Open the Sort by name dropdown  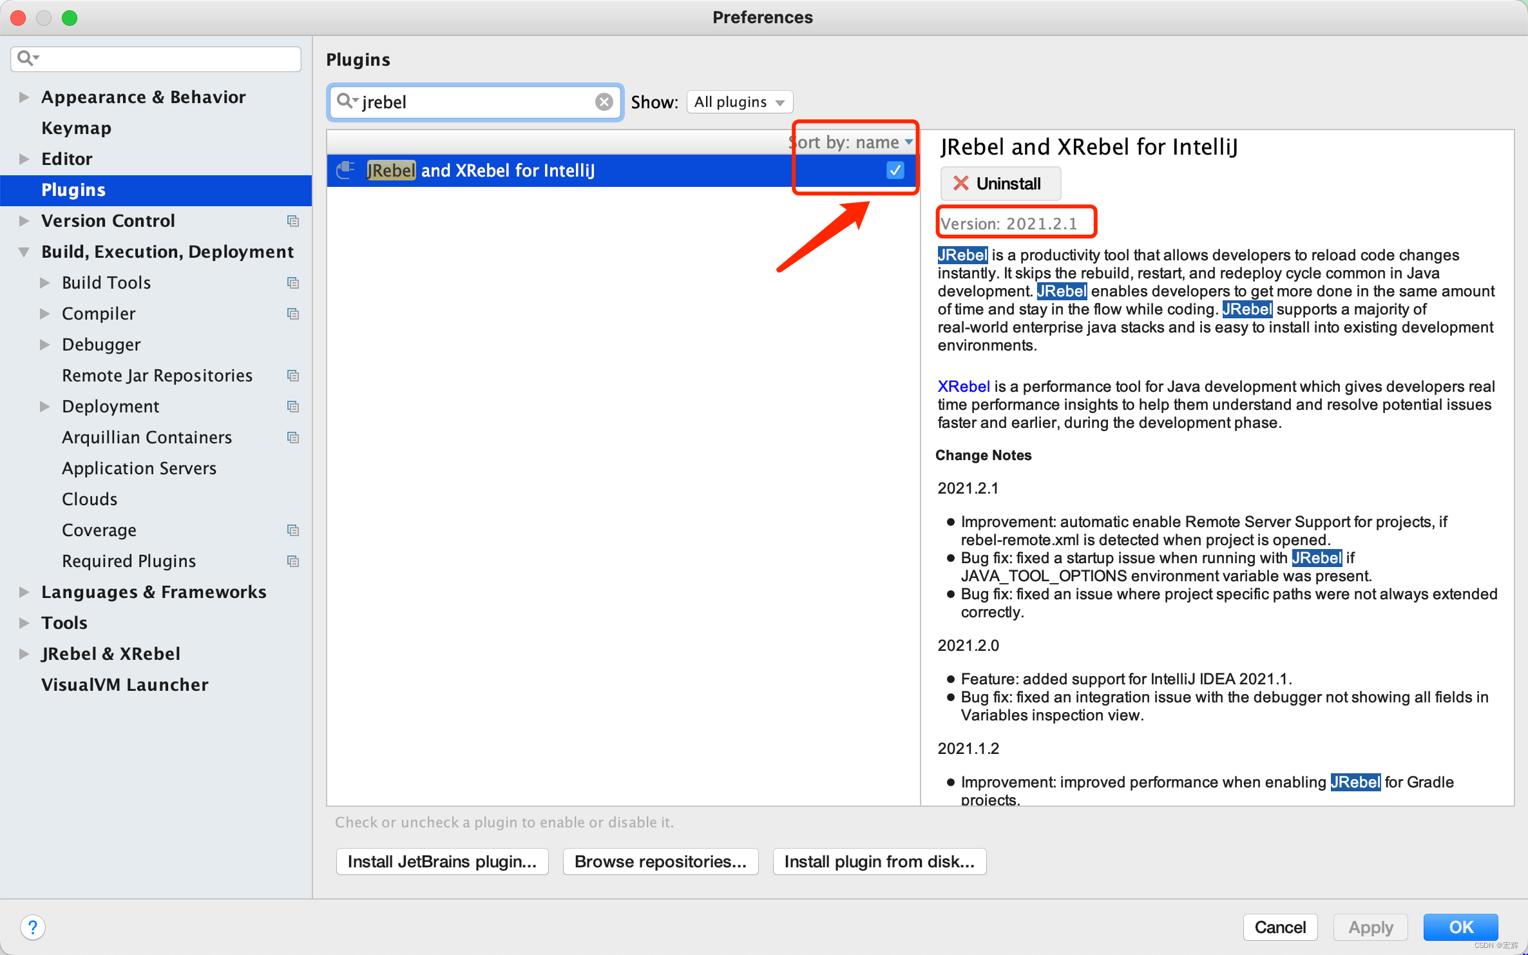tap(852, 142)
